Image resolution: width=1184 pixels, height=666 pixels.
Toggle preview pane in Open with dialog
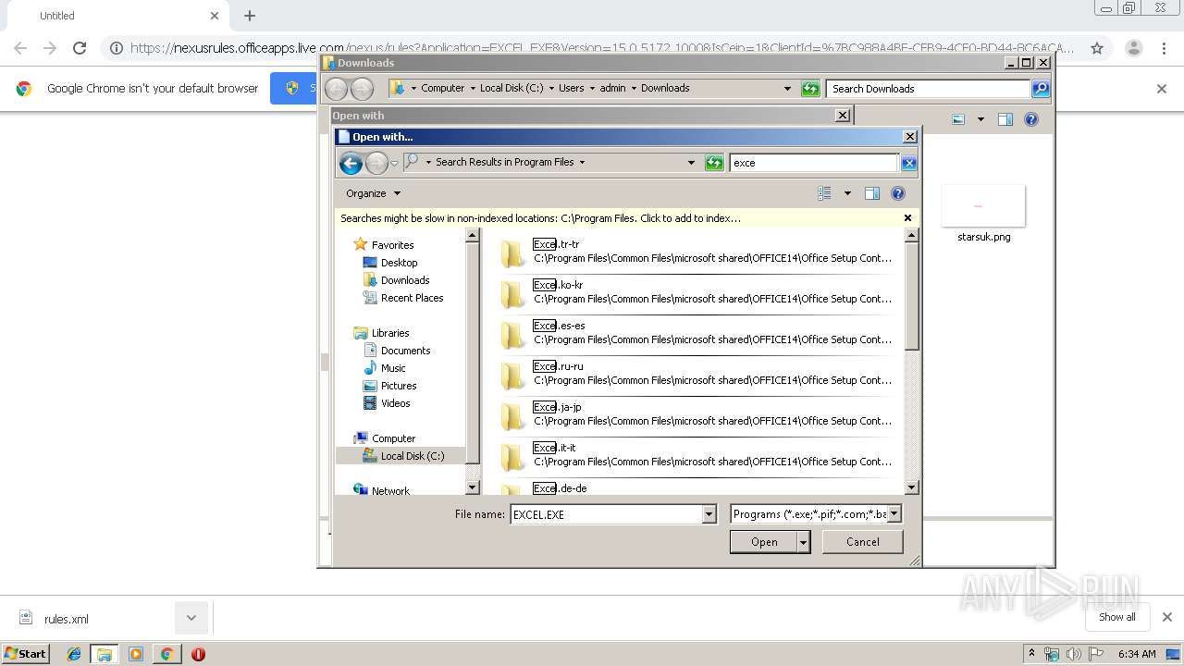pos(871,193)
